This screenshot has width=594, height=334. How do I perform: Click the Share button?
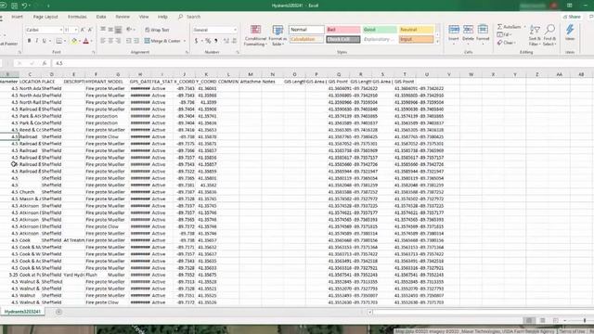573,17
